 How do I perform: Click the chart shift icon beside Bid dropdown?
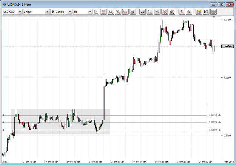tap(96, 12)
